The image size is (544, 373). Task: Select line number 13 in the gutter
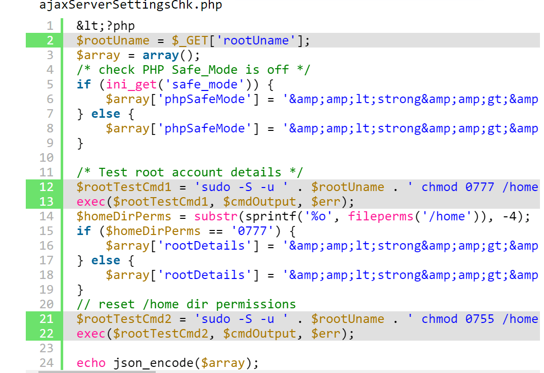pyautogui.click(x=47, y=202)
